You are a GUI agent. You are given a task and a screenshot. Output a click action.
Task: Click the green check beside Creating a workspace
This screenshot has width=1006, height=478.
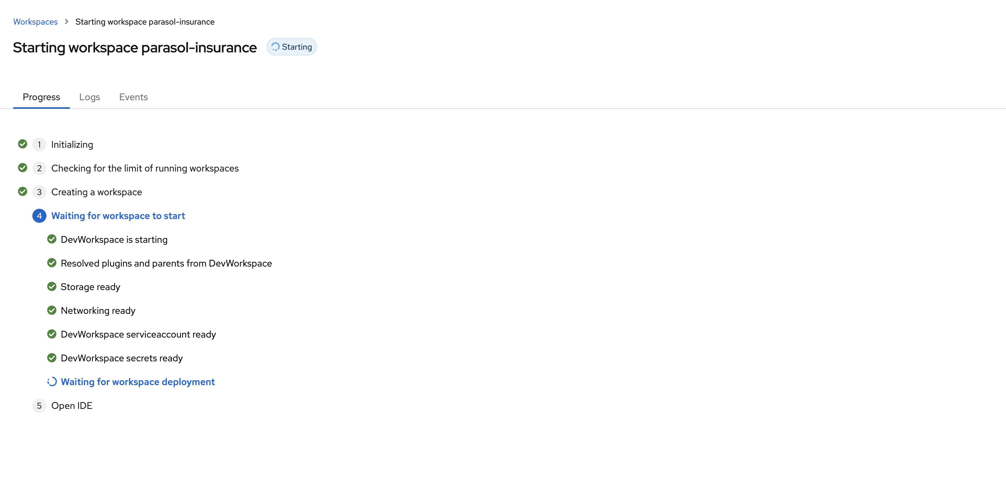pyautogui.click(x=23, y=192)
